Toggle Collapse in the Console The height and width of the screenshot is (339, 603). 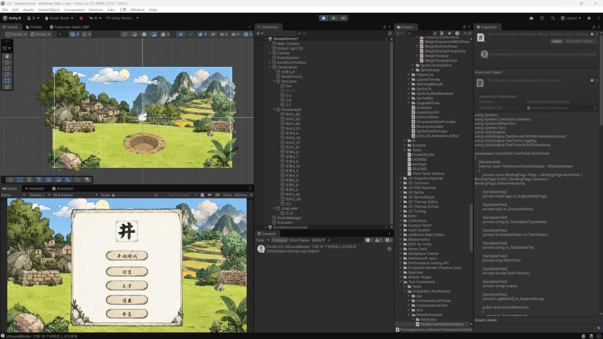pyautogui.click(x=279, y=240)
